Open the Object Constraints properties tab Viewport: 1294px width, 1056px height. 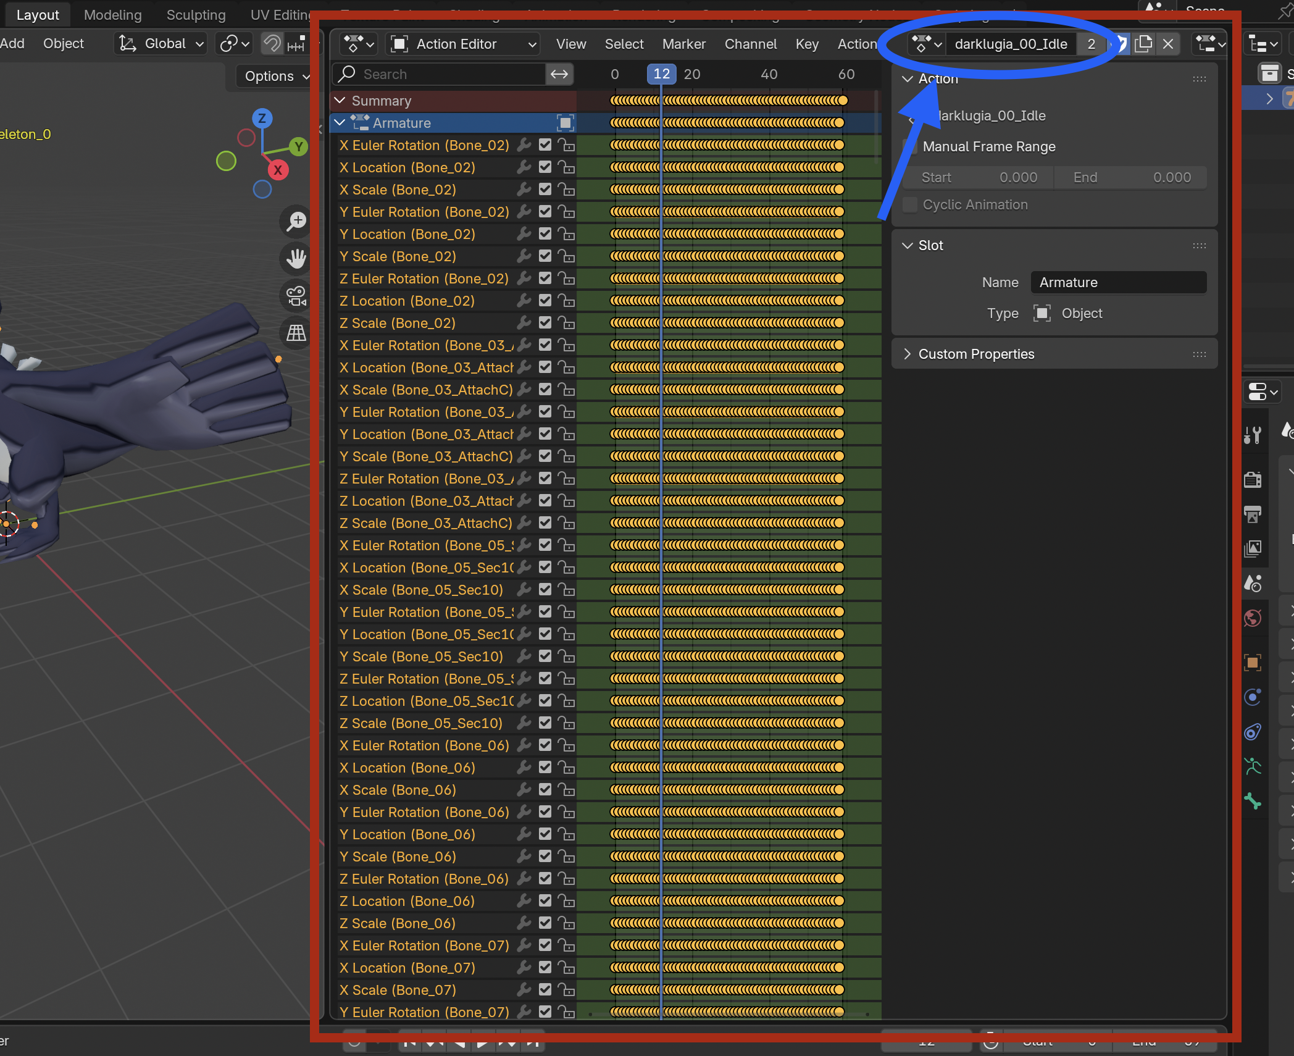click(1253, 732)
